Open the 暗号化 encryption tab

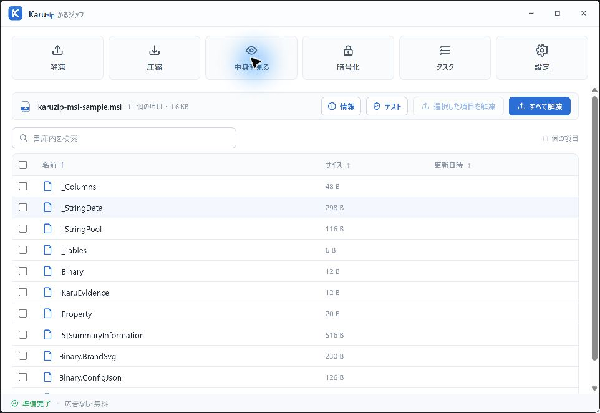tap(348, 58)
